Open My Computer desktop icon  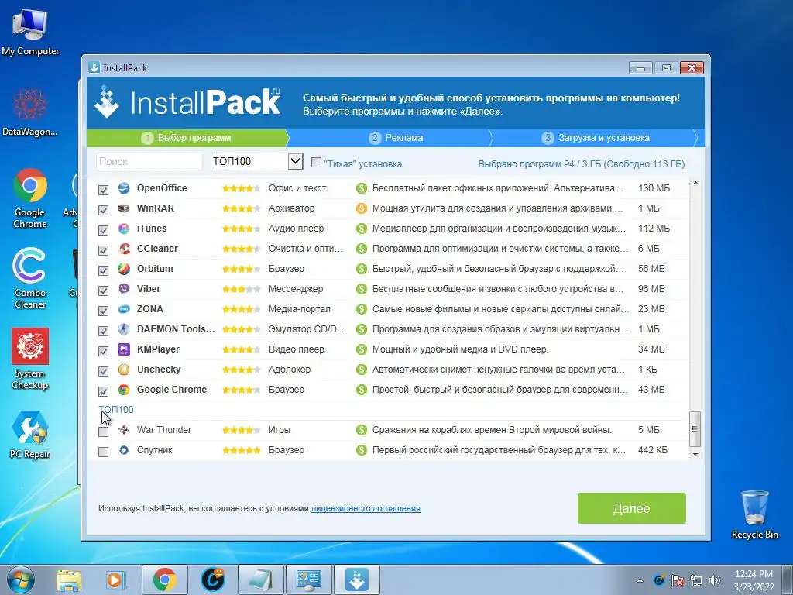[30, 31]
